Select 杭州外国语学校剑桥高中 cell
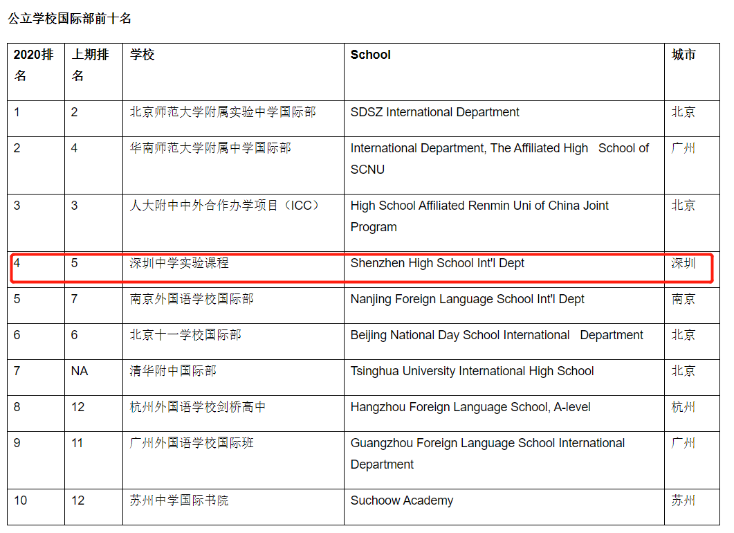734x533 pixels. pos(198,407)
